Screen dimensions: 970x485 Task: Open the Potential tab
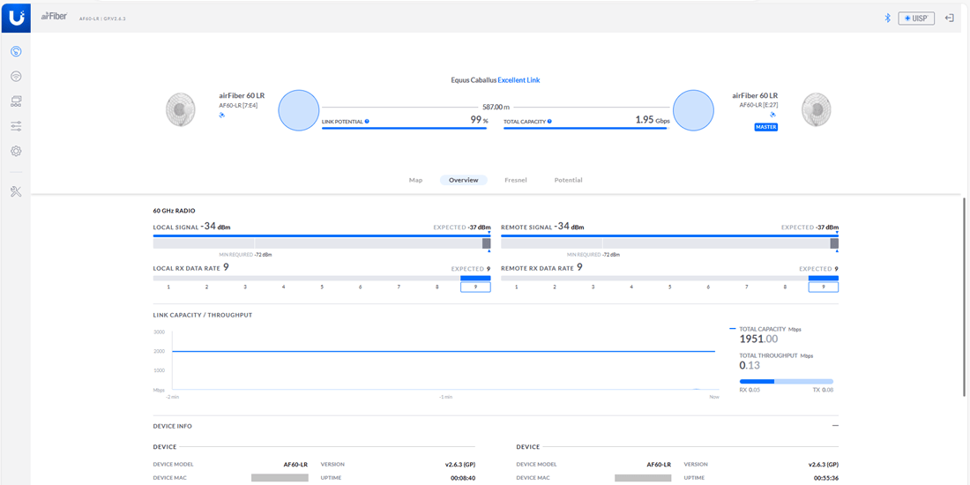coord(568,180)
